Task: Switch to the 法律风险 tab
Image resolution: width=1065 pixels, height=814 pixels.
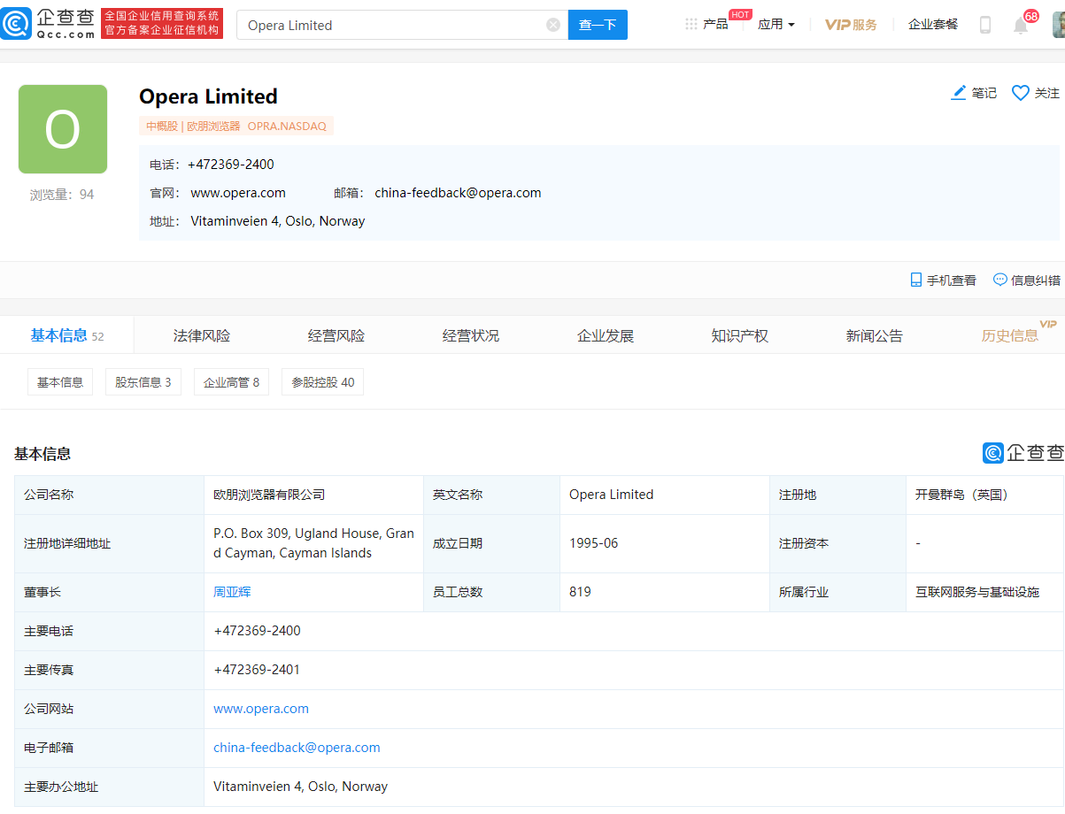Action: tap(202, 335)
